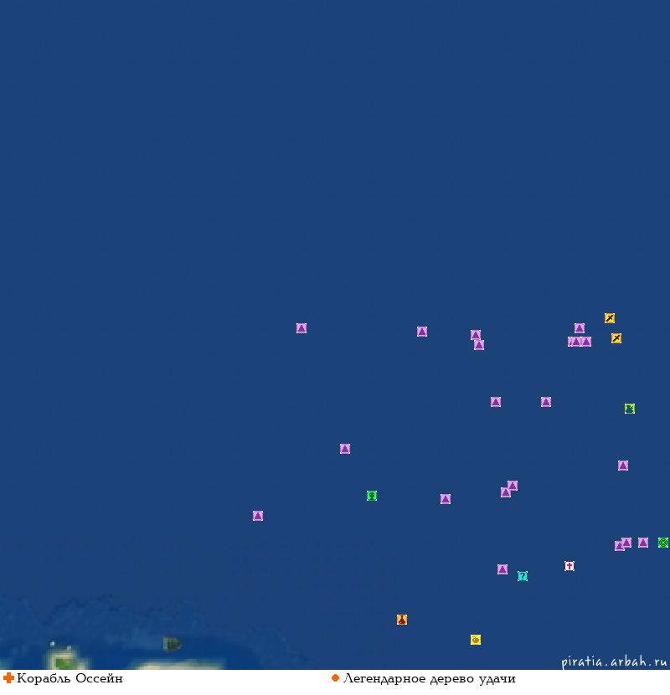Click the ship sprite near the island
The width and height of the screenshot is (670, 695).
coord(172,644)
